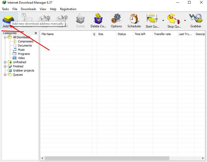Sort by the Q column header
The width and height of the screenshot is (207, 162).
tap(94, 34)
